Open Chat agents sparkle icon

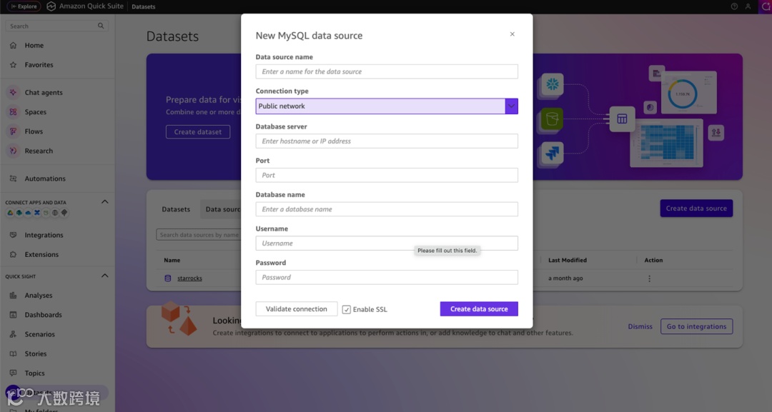14,92
